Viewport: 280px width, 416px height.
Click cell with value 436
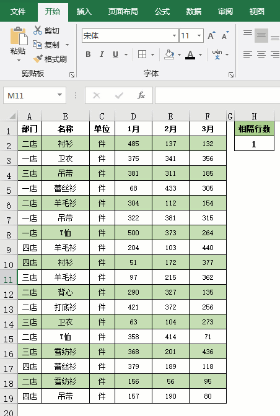(208, 352)
